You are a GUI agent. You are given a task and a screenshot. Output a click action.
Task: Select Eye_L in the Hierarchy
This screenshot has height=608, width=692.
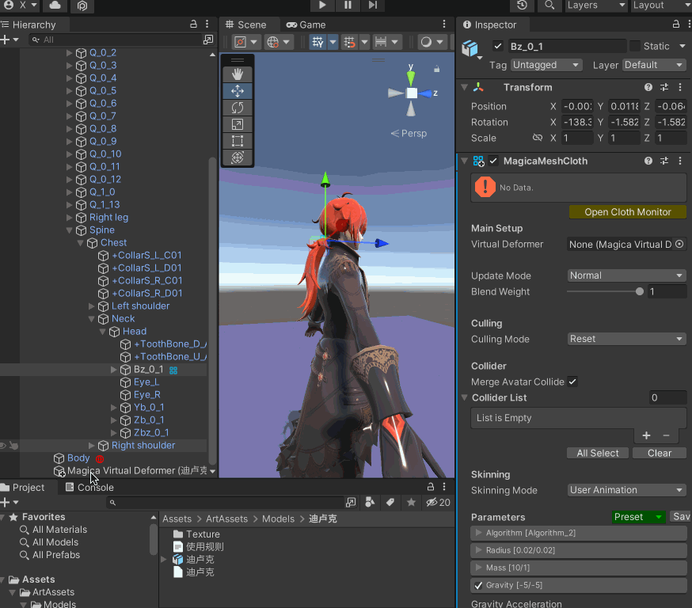(146, 382)
